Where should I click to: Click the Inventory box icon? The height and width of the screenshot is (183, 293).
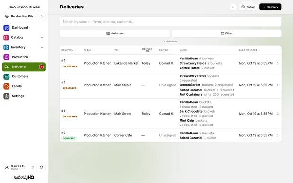coord(6,47)
